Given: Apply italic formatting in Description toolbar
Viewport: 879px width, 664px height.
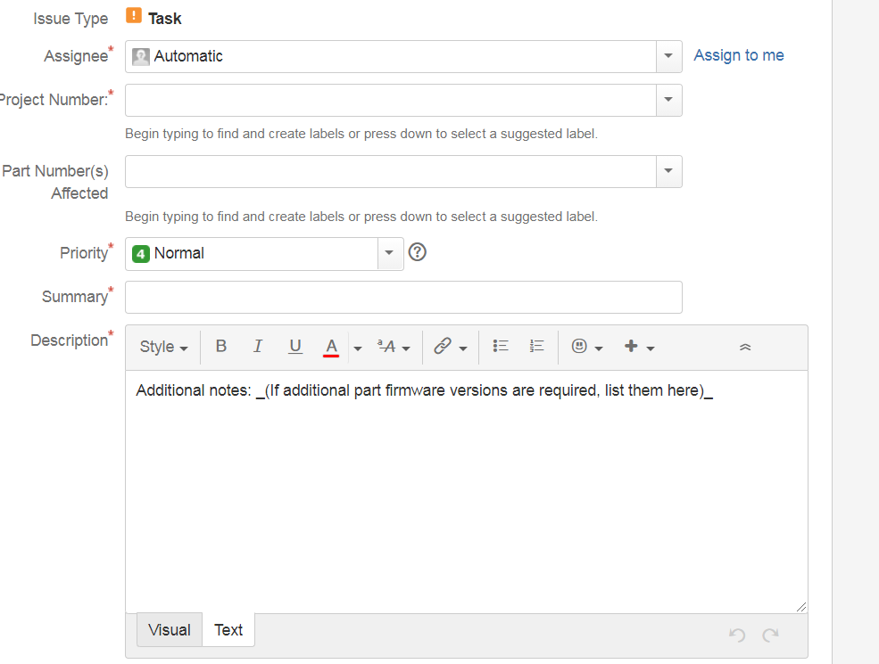Looking at the screenshot, I should tap(258, 347).
